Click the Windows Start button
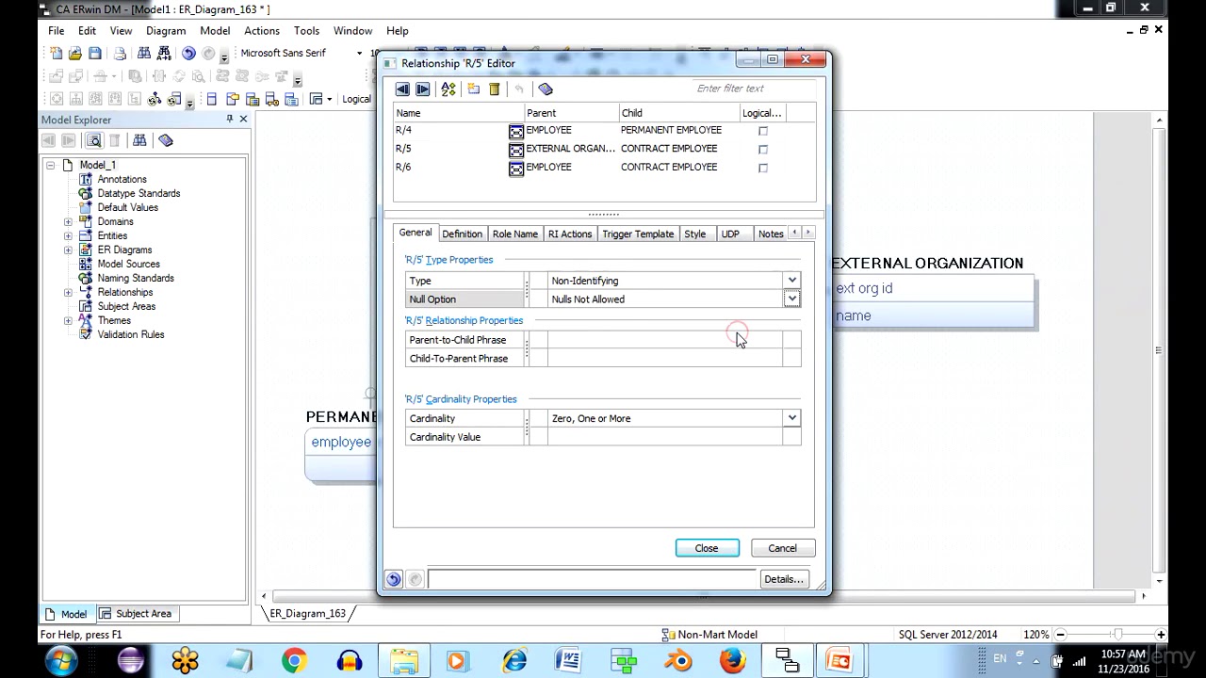This screenshot has width=1206, height=678. pyautogui.click(x=60, y=660)
